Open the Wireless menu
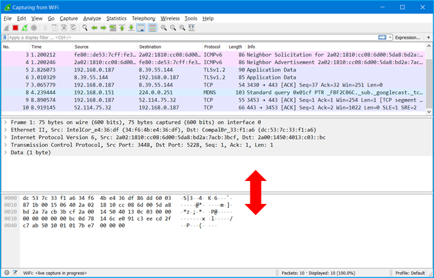 [x=170, y=18]
